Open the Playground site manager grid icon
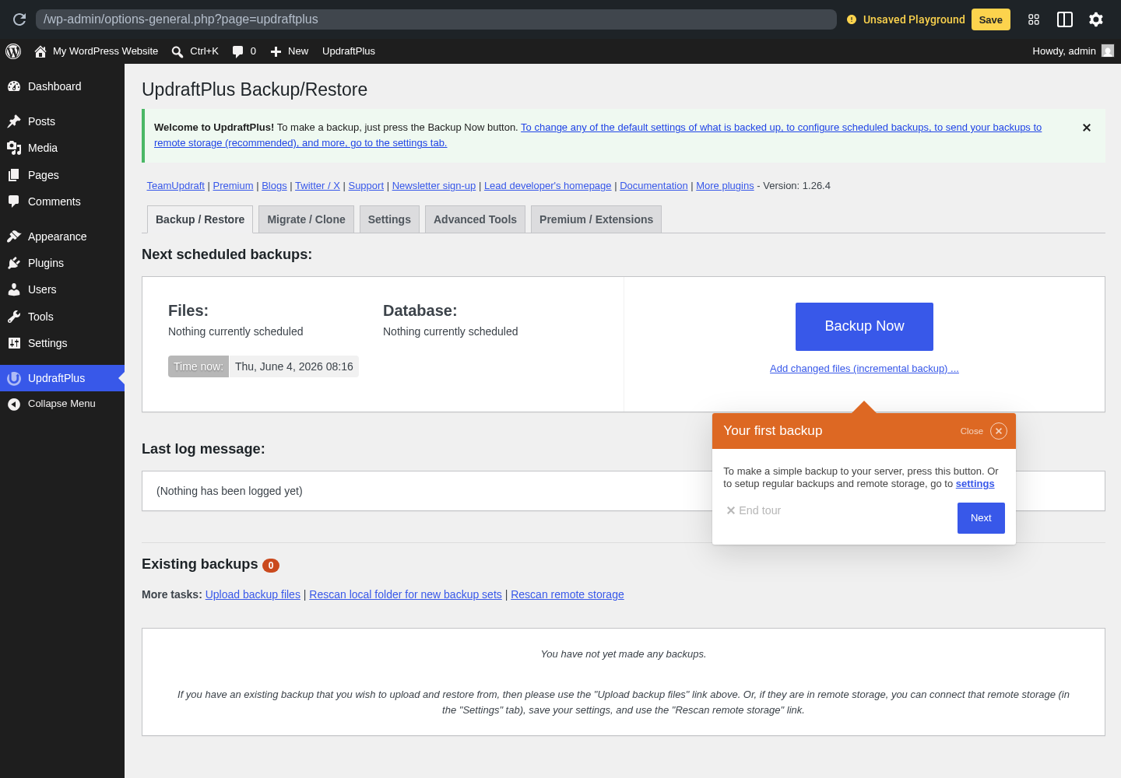Viewport: 1121px width, 778px height. pyautogui.click(x=1034, y=19)
